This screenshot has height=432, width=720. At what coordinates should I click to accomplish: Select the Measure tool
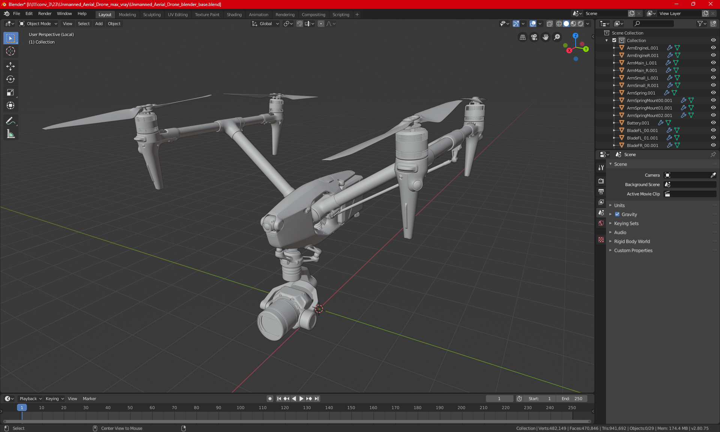click(10, 134)
